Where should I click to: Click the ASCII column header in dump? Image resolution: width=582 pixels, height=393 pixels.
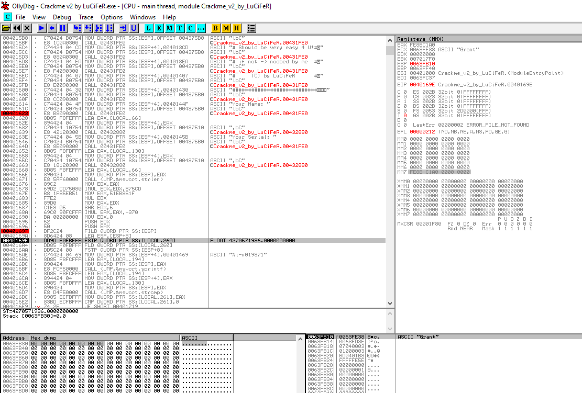point(207,338)
